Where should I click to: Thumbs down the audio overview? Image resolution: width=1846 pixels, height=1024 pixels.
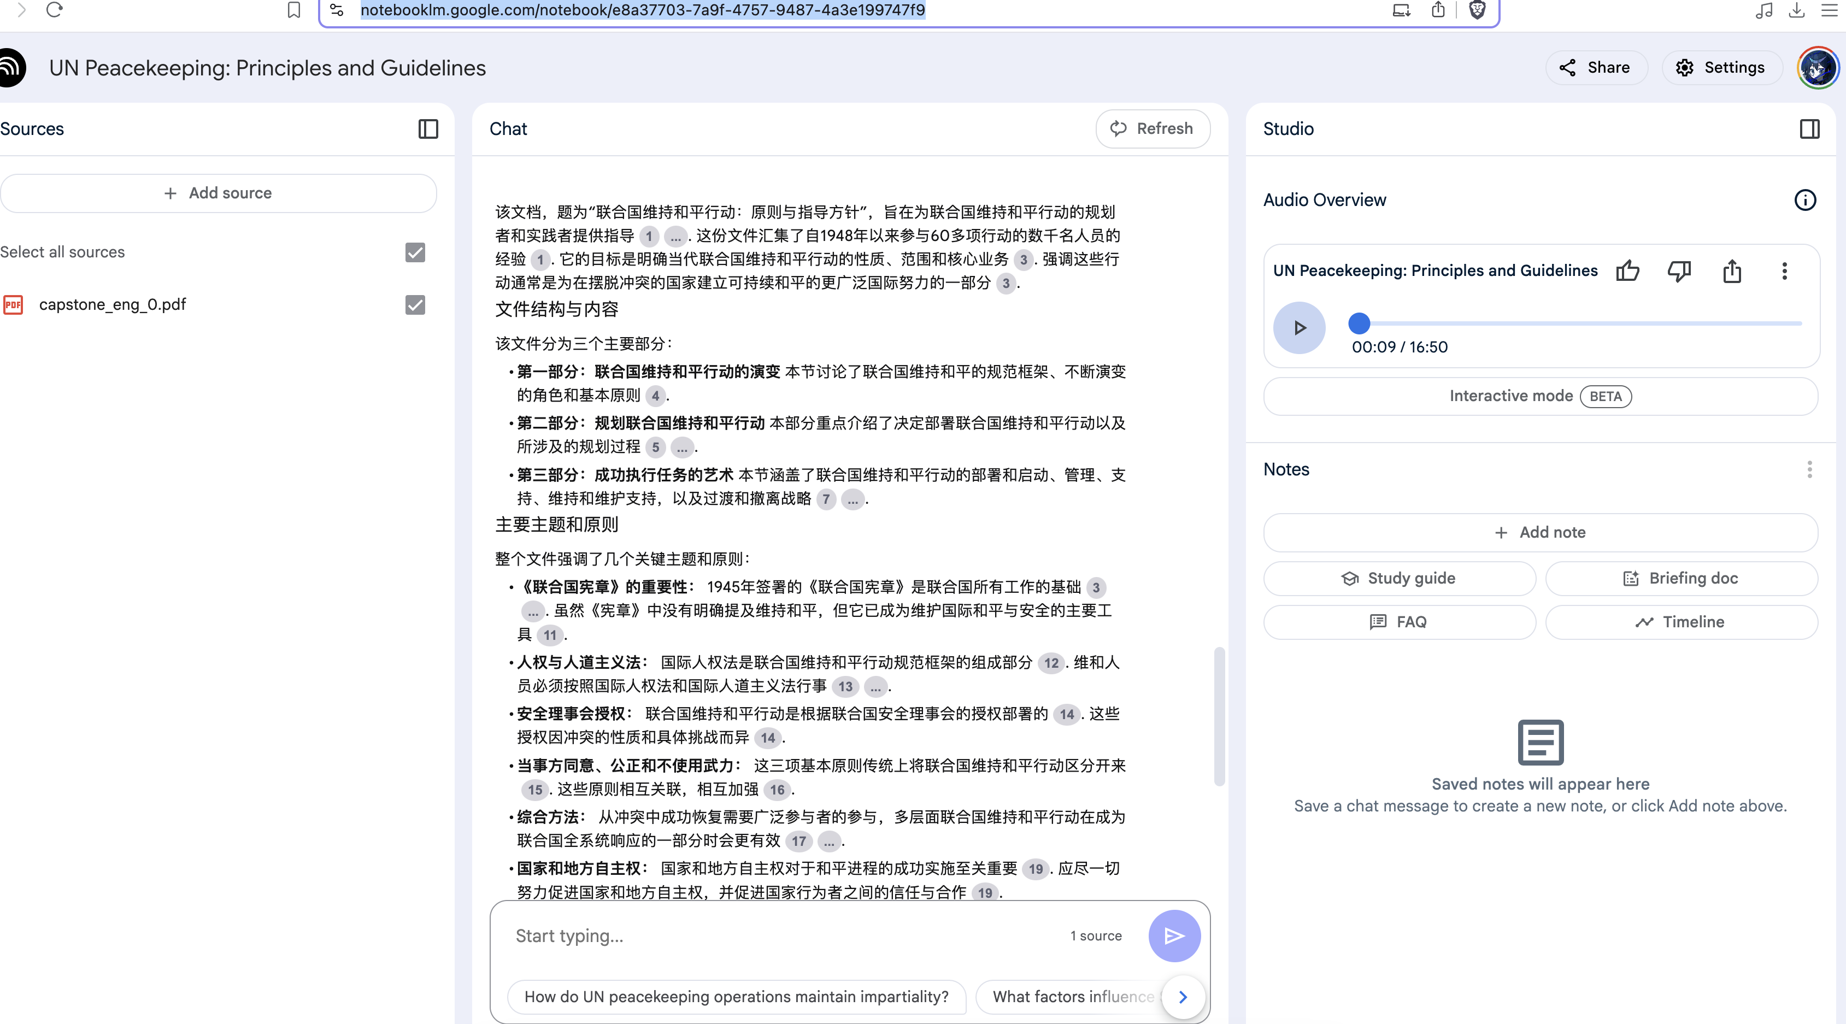(x=1679, y=271)
